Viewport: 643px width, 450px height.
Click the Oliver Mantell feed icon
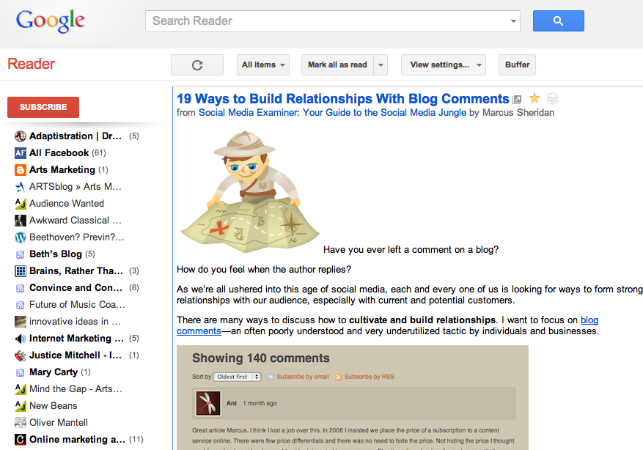coord(20,423)
